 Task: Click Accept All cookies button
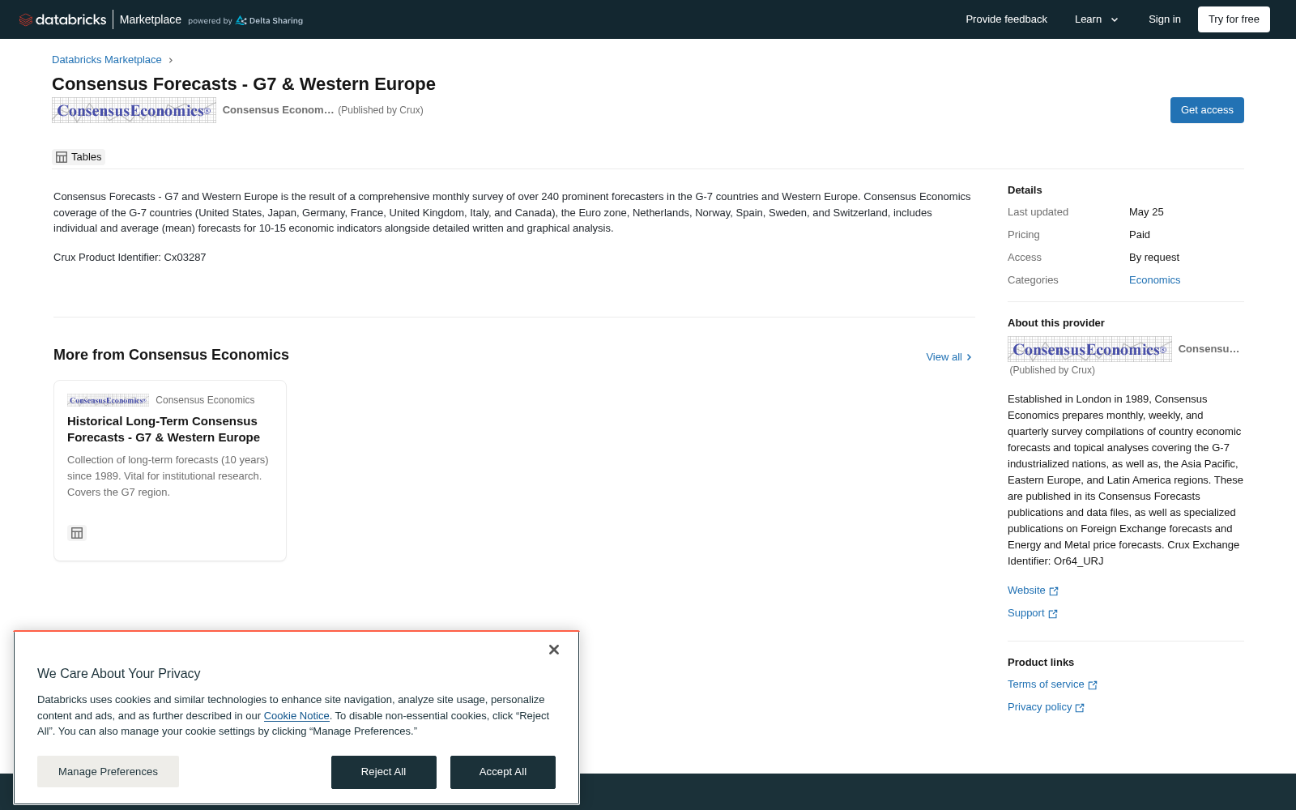[503, 772]
